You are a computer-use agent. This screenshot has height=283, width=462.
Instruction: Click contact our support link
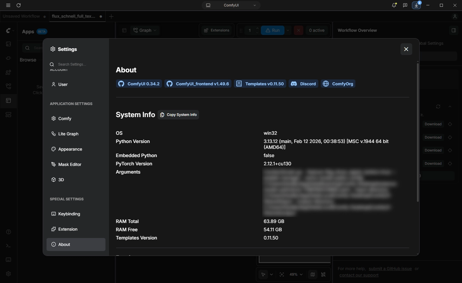click(359, 275)
